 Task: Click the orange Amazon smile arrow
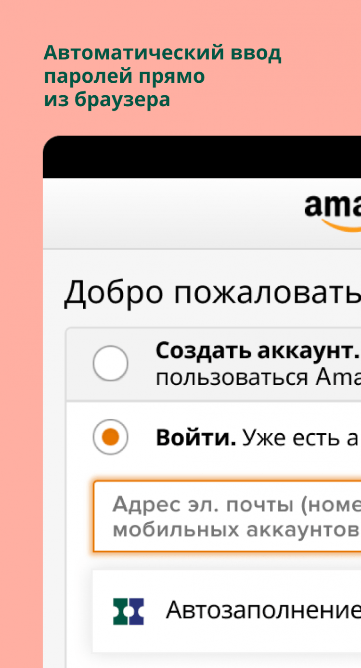click(x=342, y=224)
